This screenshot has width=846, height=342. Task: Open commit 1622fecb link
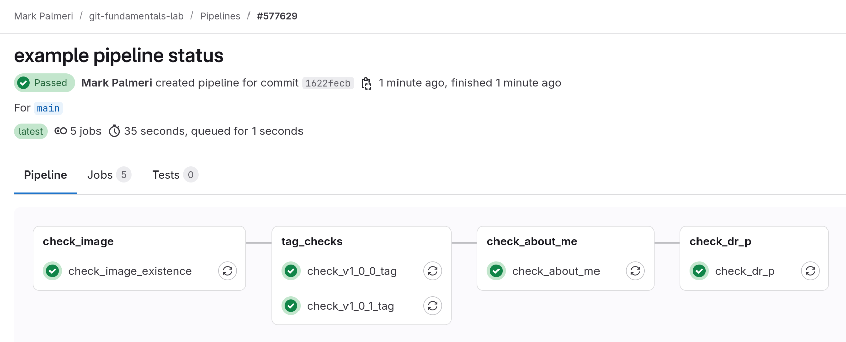[x=328, y=83]
